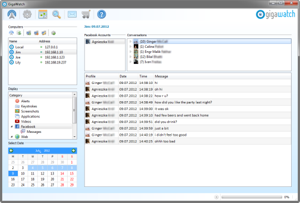This screenshot has width=300, height=203.
Task: Select July 10 in calendar
Action: click(23, 174)
